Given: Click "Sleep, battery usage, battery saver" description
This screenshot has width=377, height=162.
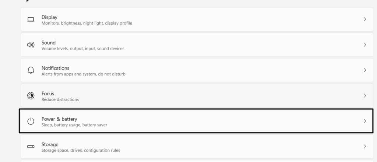Looking at the screenshot, I should 74,125.
